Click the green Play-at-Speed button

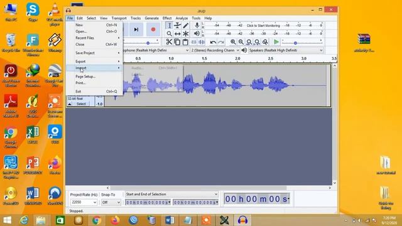[276, 42]
